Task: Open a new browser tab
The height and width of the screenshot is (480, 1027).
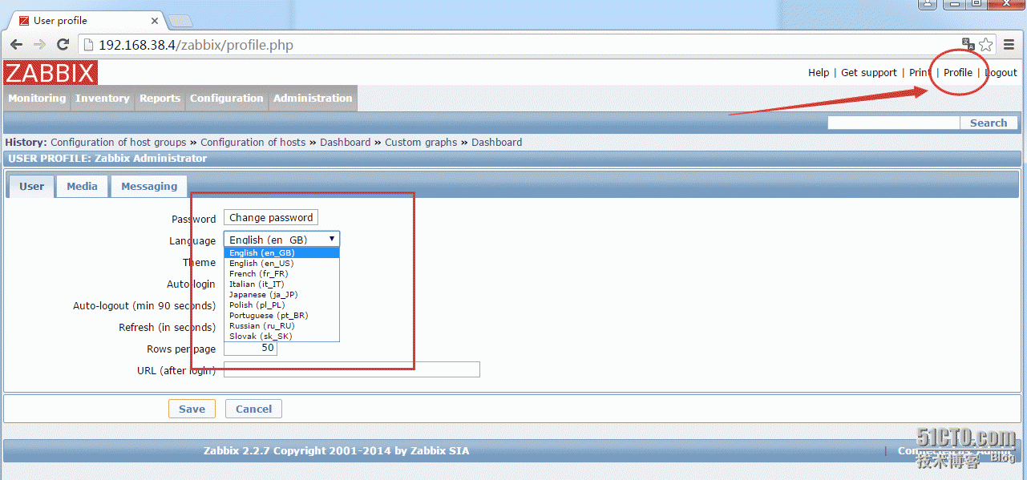Action: tap(180, 20)
